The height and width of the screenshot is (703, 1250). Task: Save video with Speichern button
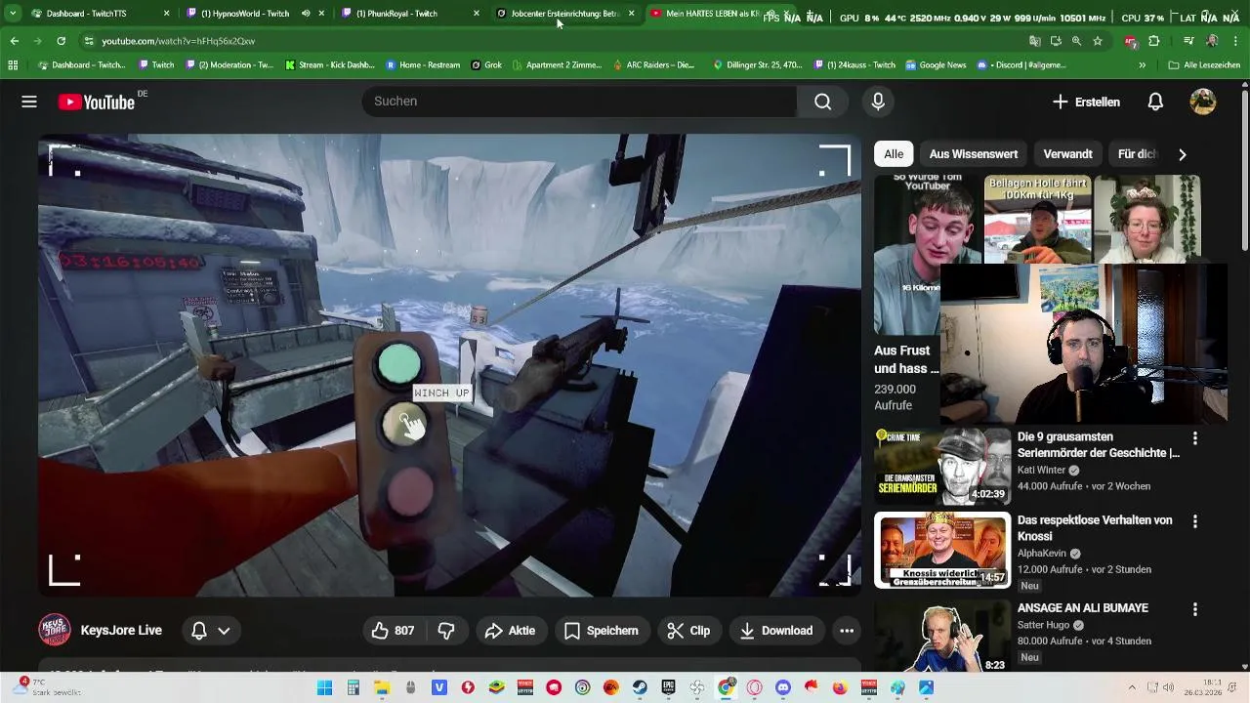pyautogui.click(x=601, y=631)
